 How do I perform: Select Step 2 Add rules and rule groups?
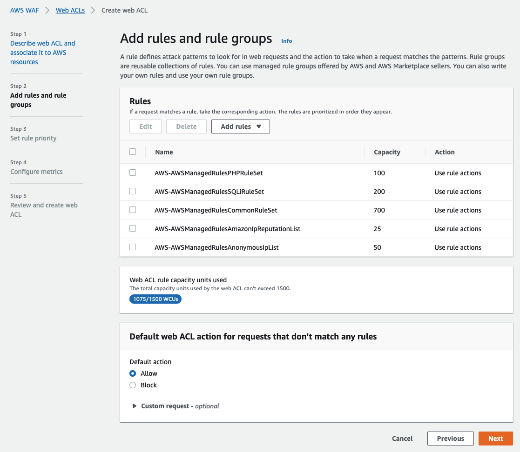[38, 100]
